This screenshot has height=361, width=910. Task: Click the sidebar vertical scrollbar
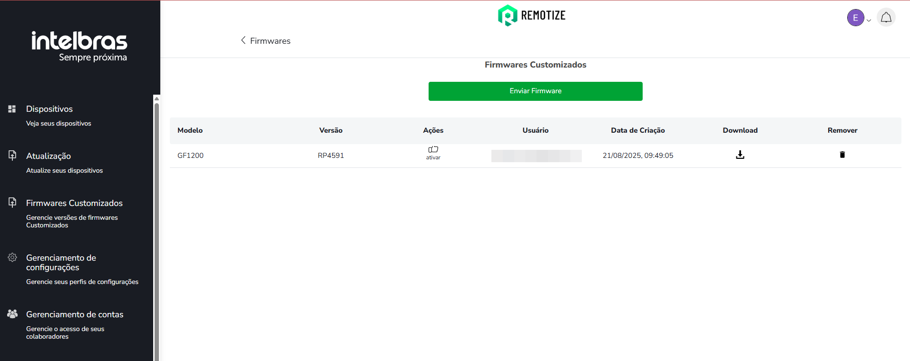click(157, 228)
